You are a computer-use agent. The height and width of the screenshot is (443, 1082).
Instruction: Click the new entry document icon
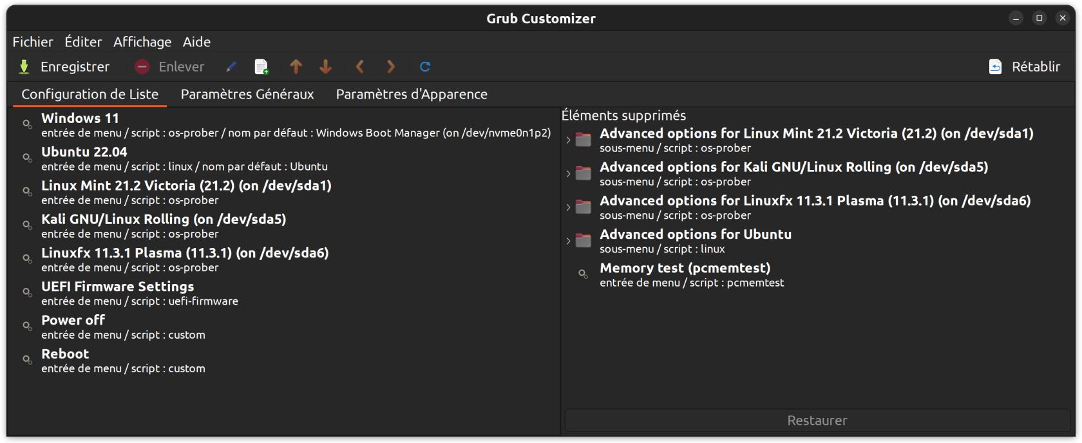pyautogui.click(x=261, y=67)
